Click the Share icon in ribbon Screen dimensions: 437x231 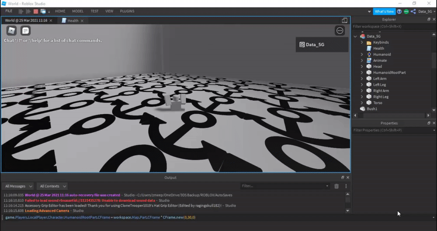click(x=413, y=11)
